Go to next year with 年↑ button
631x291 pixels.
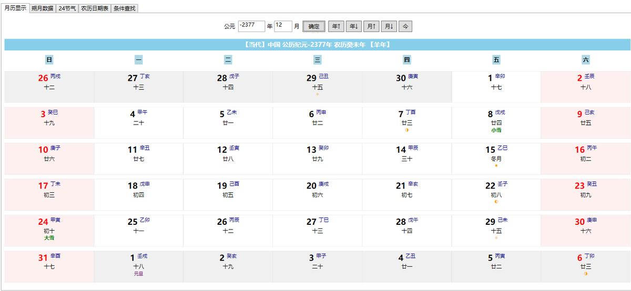[337, 26]
